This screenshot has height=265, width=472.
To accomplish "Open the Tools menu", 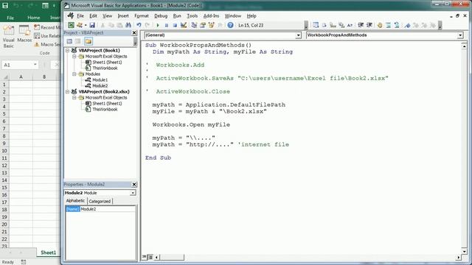I will pyautogui.click(x=192, y=16).
